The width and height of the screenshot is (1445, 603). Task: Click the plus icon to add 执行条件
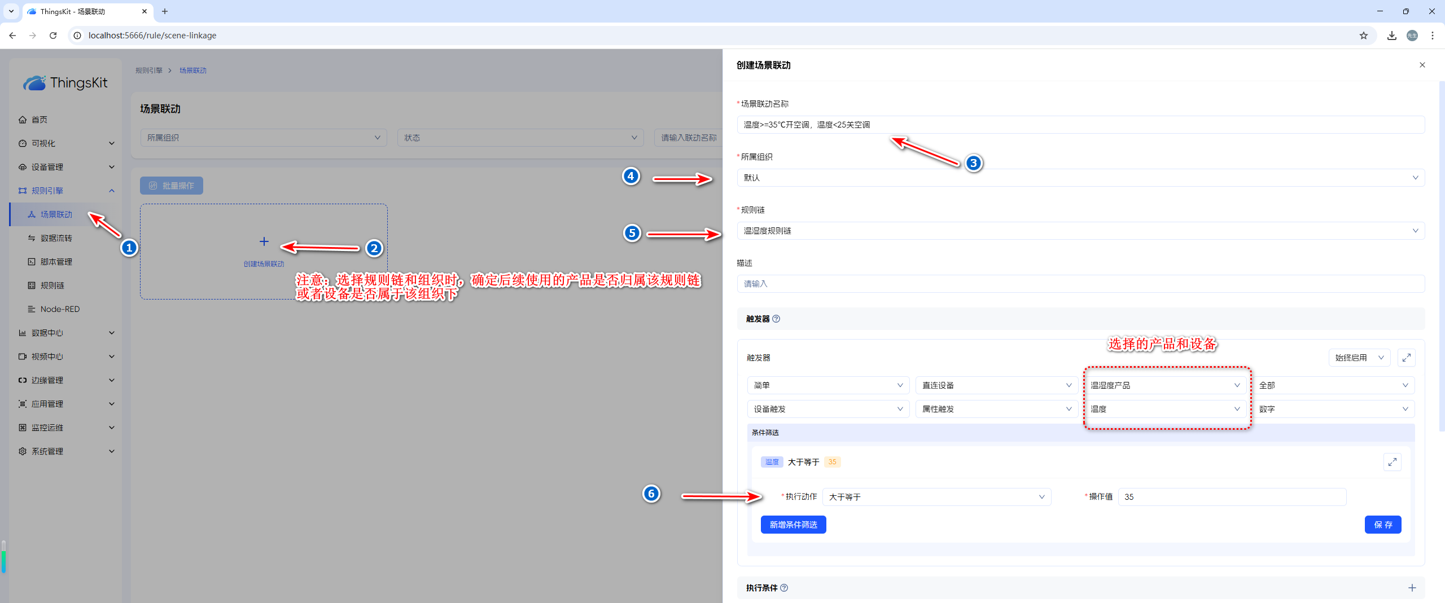point(1412,588)
